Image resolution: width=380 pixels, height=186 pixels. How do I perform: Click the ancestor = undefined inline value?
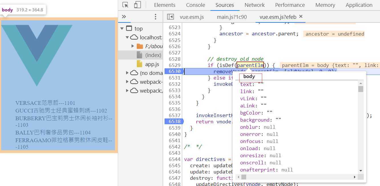coord(335,34)
